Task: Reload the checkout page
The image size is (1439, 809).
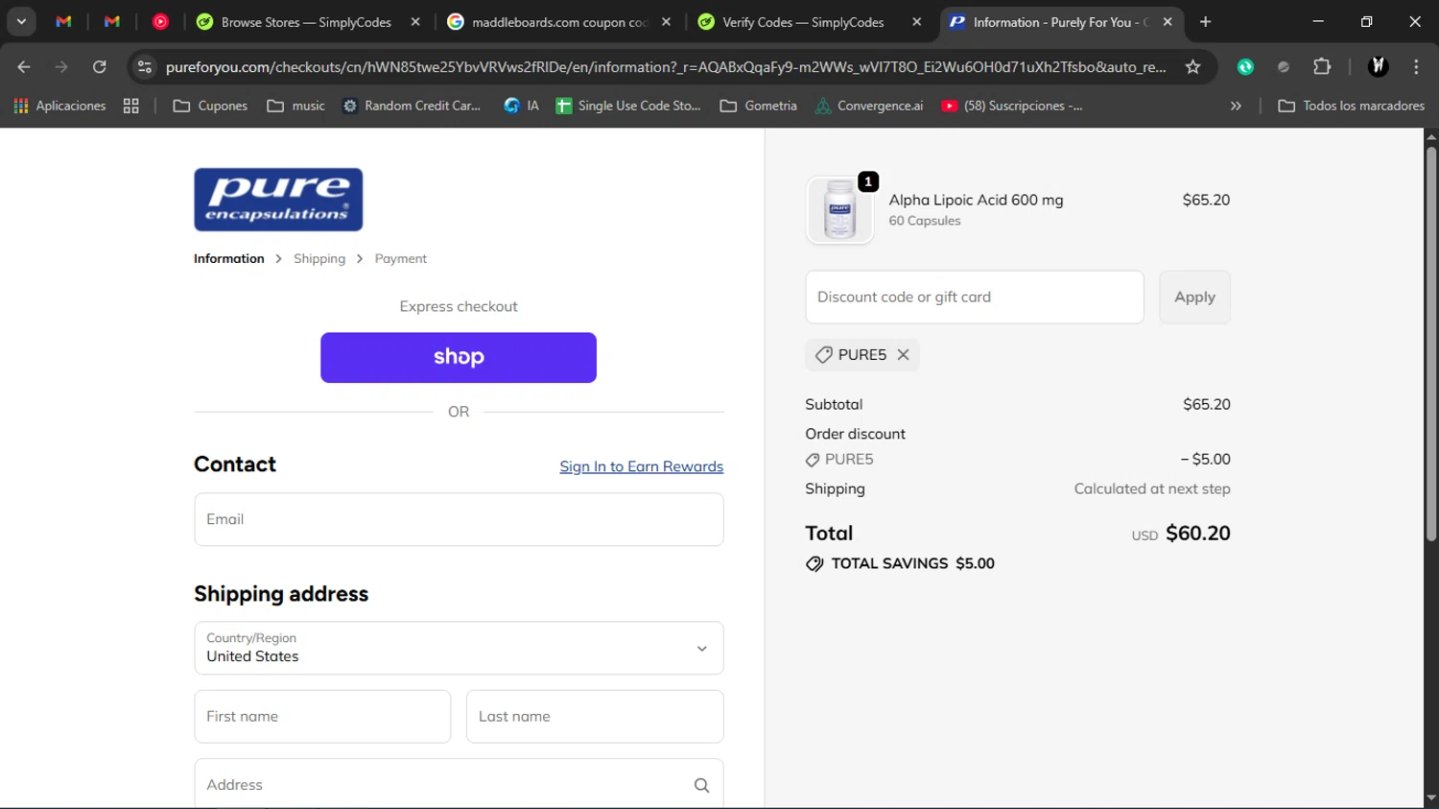Action: (99, 66)
